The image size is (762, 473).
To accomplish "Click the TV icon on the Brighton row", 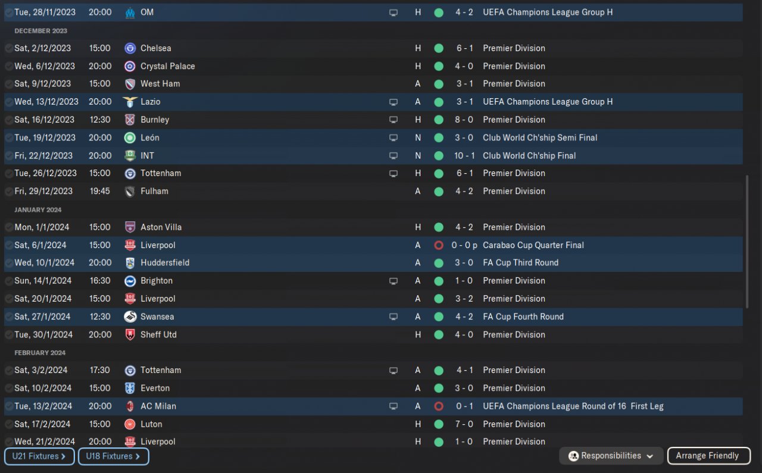I will point(393,281).
